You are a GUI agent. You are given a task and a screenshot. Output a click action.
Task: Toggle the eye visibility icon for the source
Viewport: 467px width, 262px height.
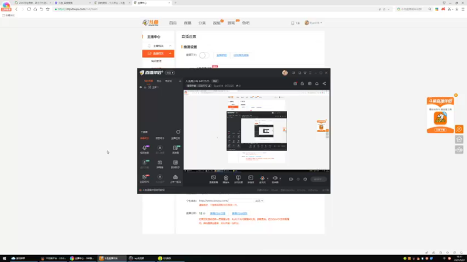141,87
